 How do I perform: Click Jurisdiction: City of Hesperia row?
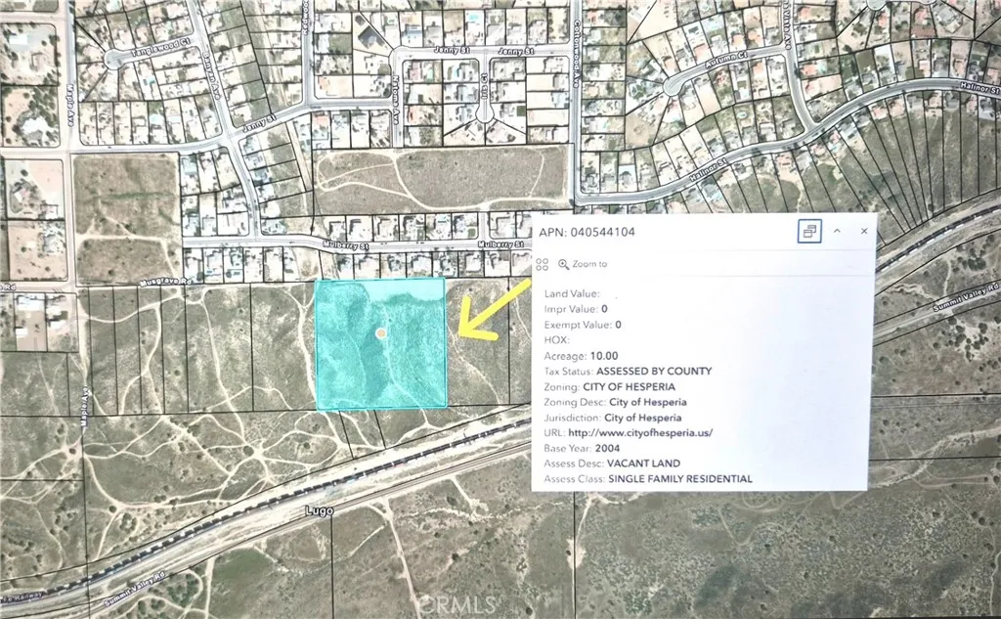tap(613, 418)
